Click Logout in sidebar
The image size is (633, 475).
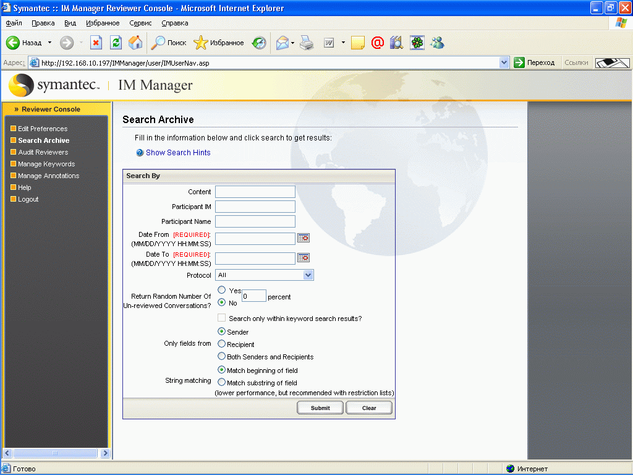pos(28,199)
